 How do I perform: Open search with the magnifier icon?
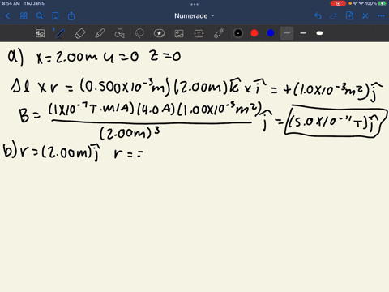click(x=40, y=16)
